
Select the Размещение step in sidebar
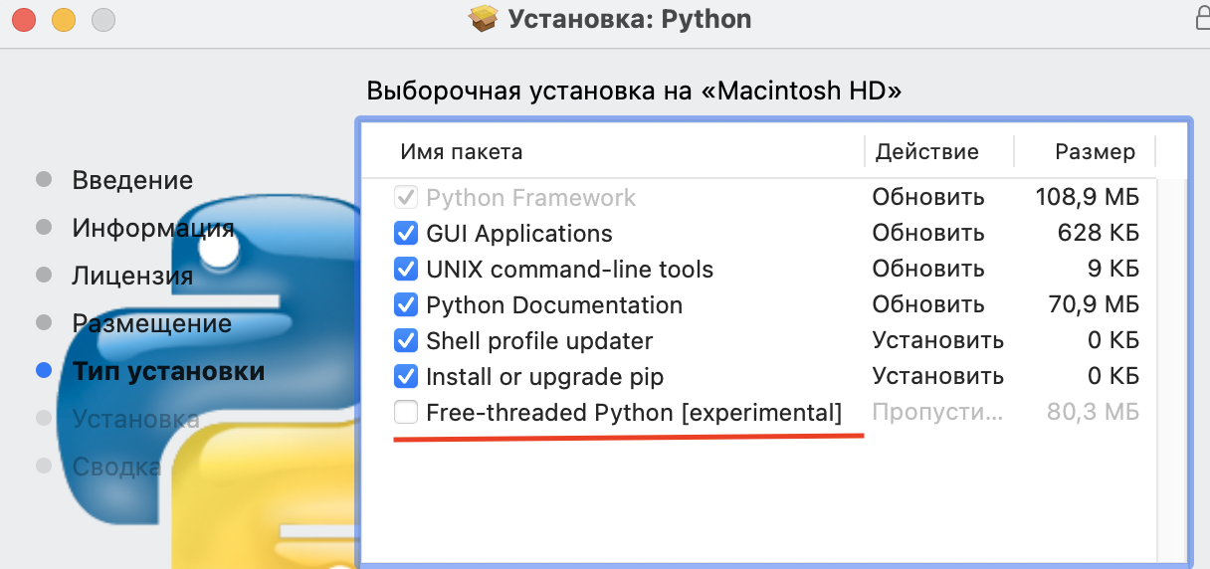(151, 324)
